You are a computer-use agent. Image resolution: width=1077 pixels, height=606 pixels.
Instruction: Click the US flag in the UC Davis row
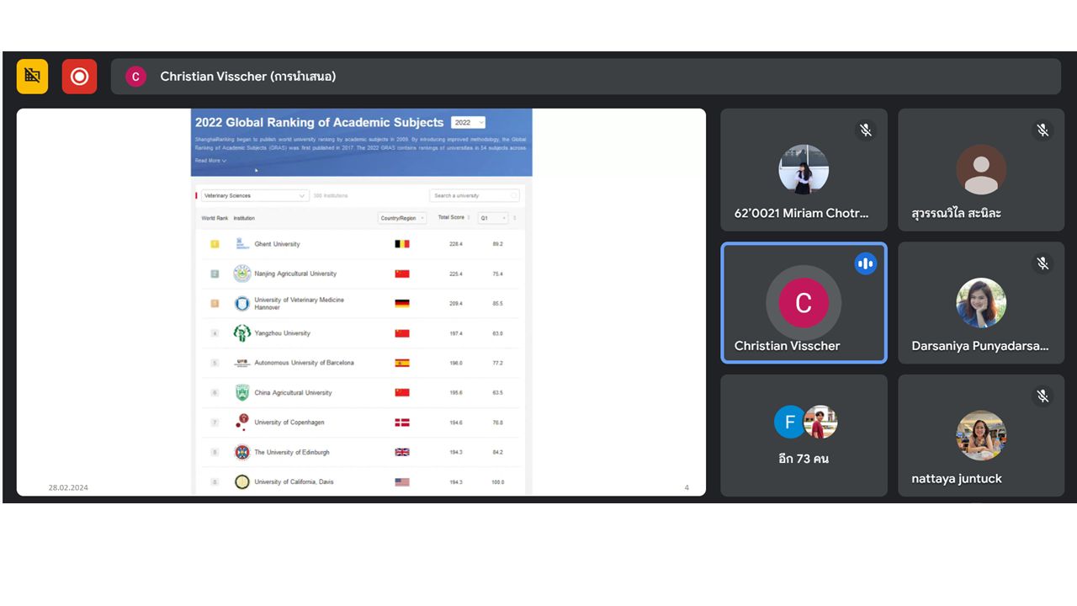coord(402,482)
